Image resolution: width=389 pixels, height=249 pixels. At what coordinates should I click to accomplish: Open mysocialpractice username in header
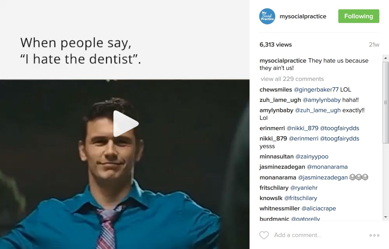[x=303, y=16]
